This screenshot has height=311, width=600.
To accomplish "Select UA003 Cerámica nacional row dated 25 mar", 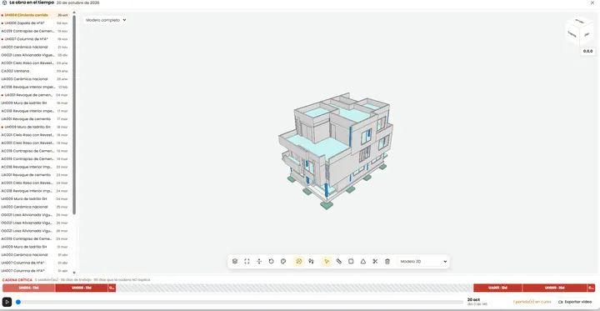I will pyautogui.click(x=35, y=207).
